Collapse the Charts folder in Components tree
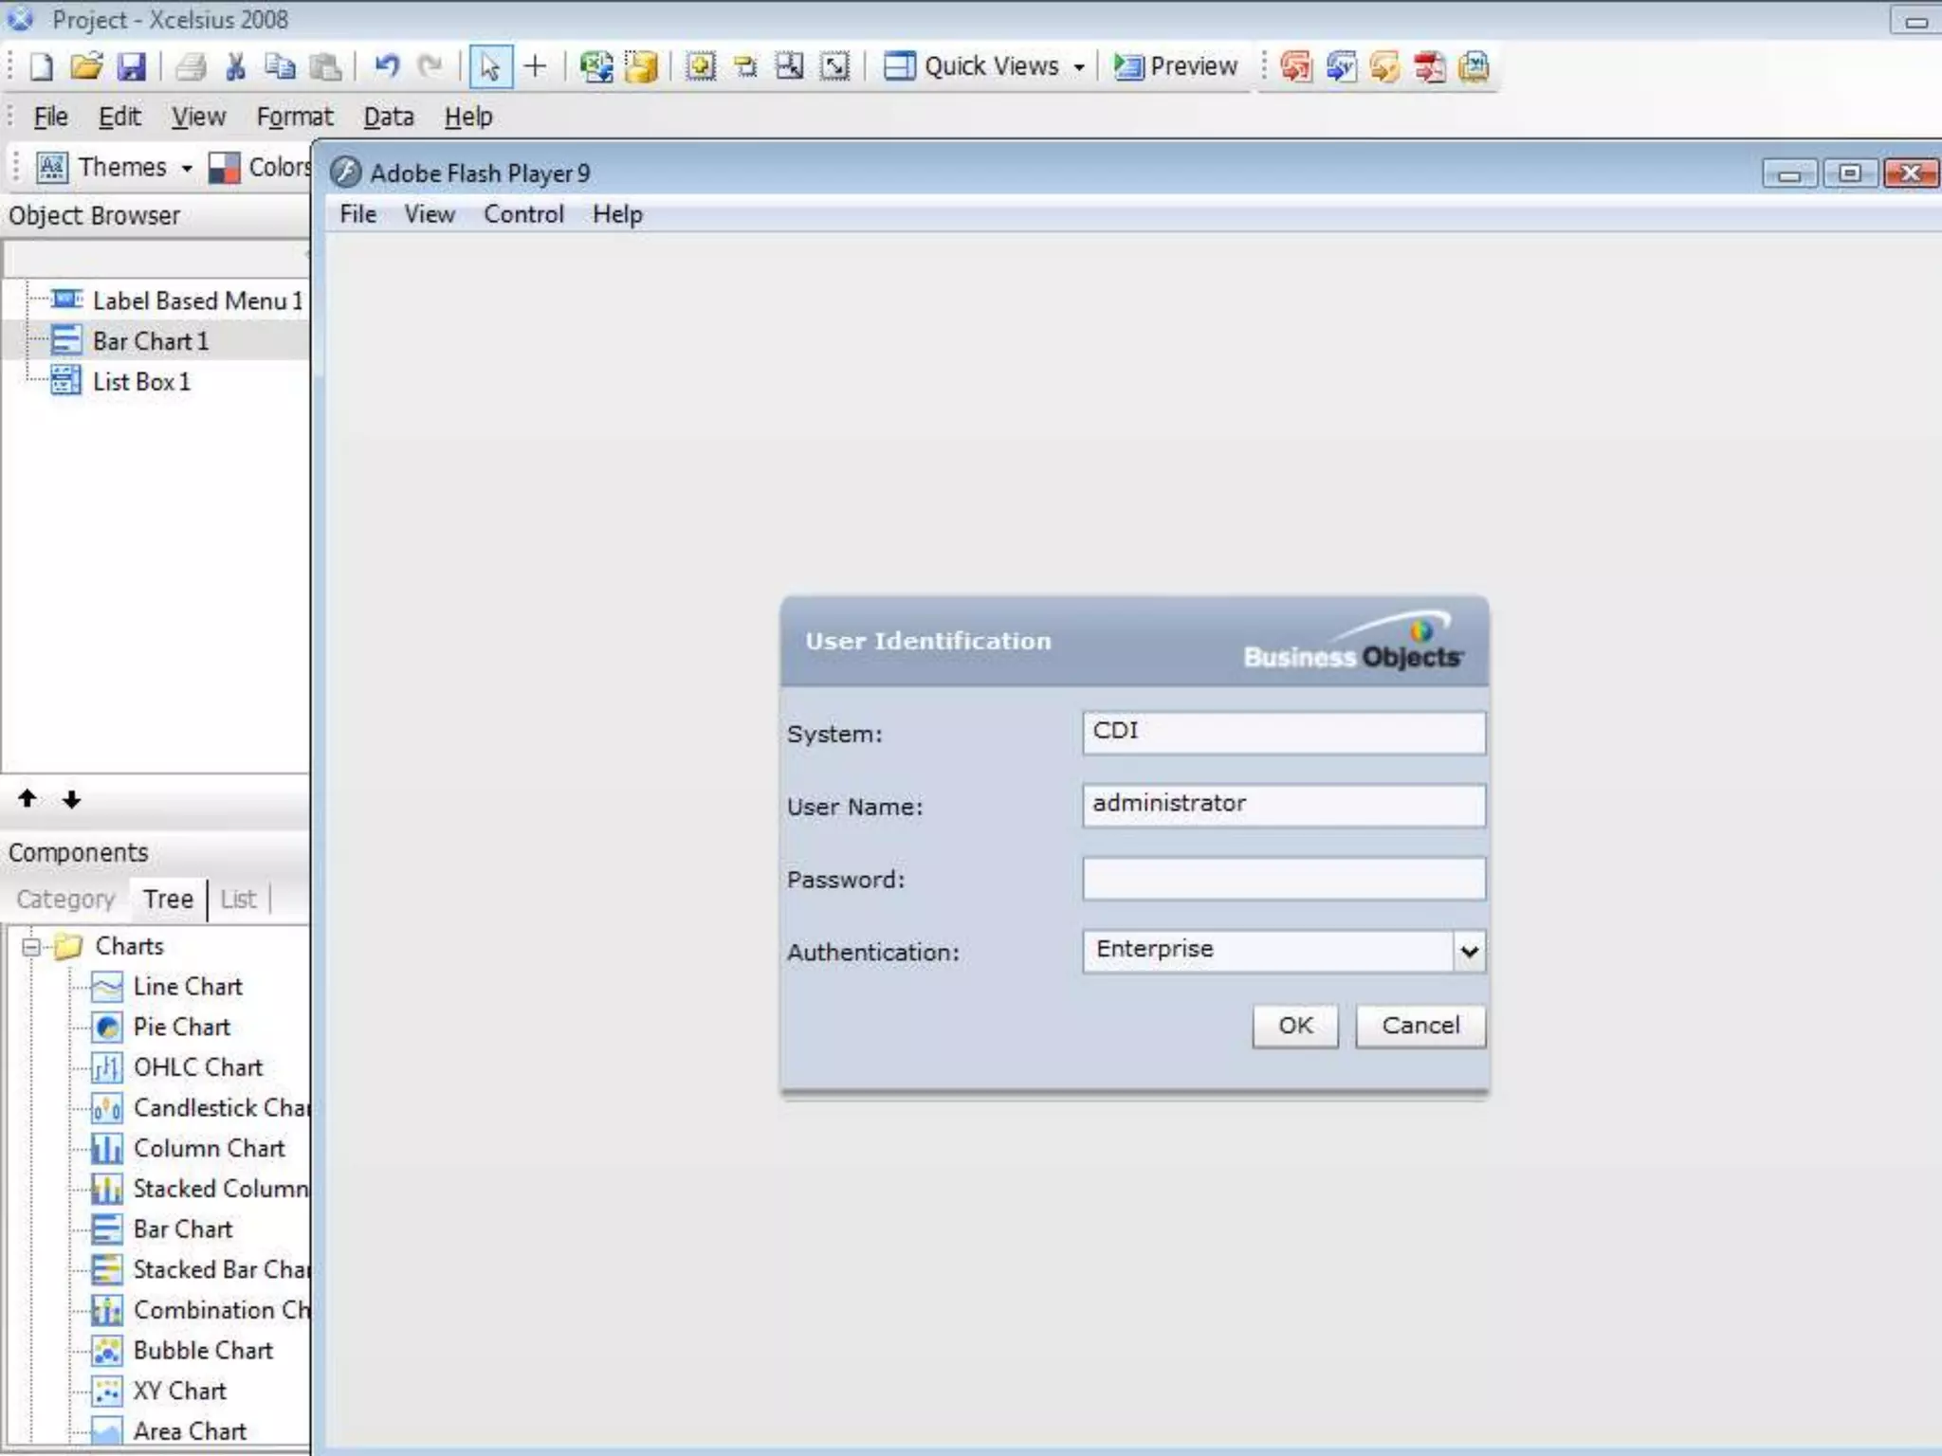The image size is (1942, 1456). pos(30,946)
